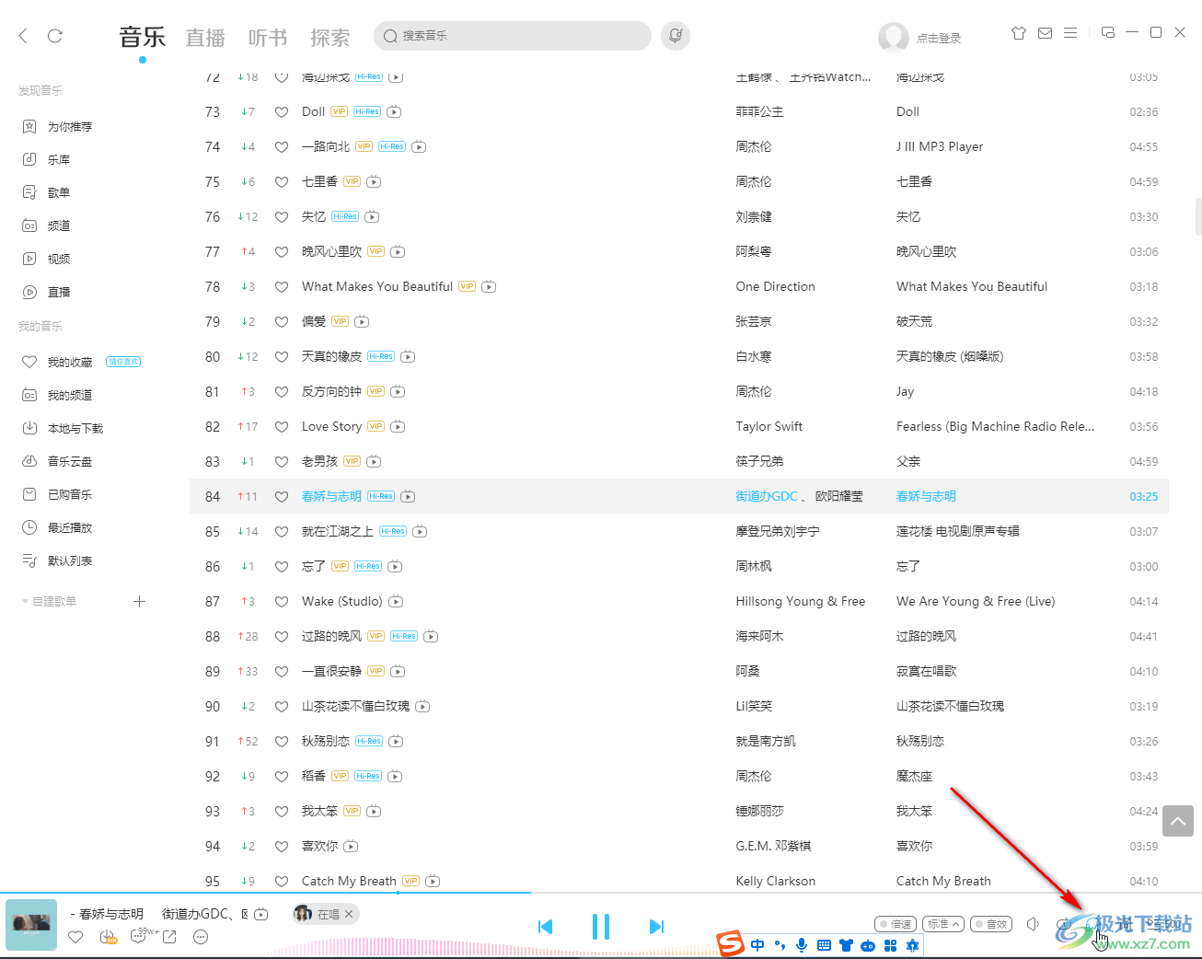Favorite Catch My Breath with heart

click(x=282, y=882)
